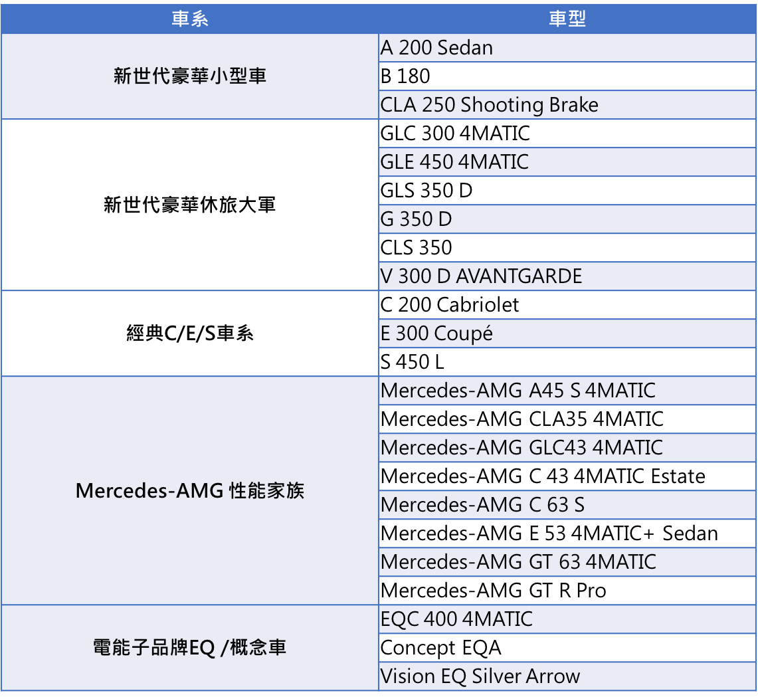Click the Mercedes-AMG GT 63 4MATIC cell
Viewport: 758px width, 699px height.
(x=567, y=561)
